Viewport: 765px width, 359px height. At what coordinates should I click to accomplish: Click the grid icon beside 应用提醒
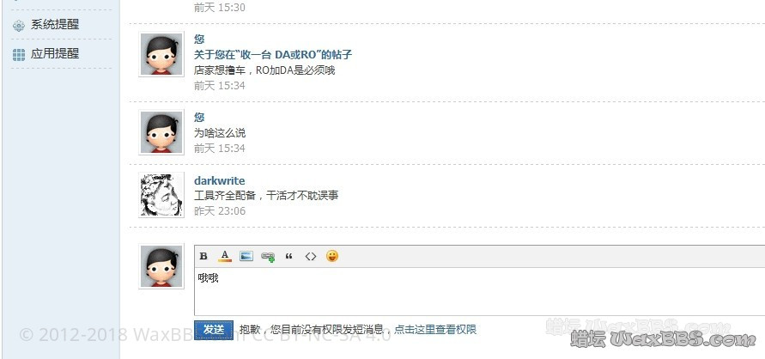tap(19, 55)
